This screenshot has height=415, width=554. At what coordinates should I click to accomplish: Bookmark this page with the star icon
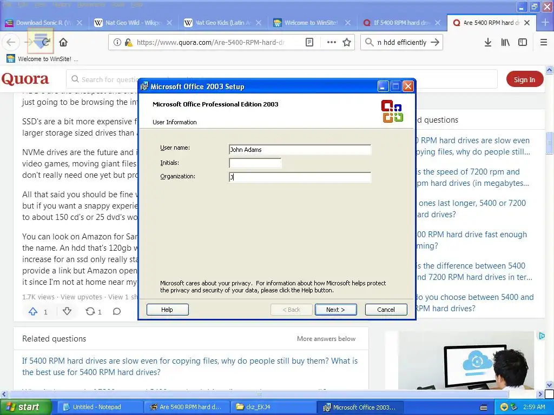[x=347, y=42]
